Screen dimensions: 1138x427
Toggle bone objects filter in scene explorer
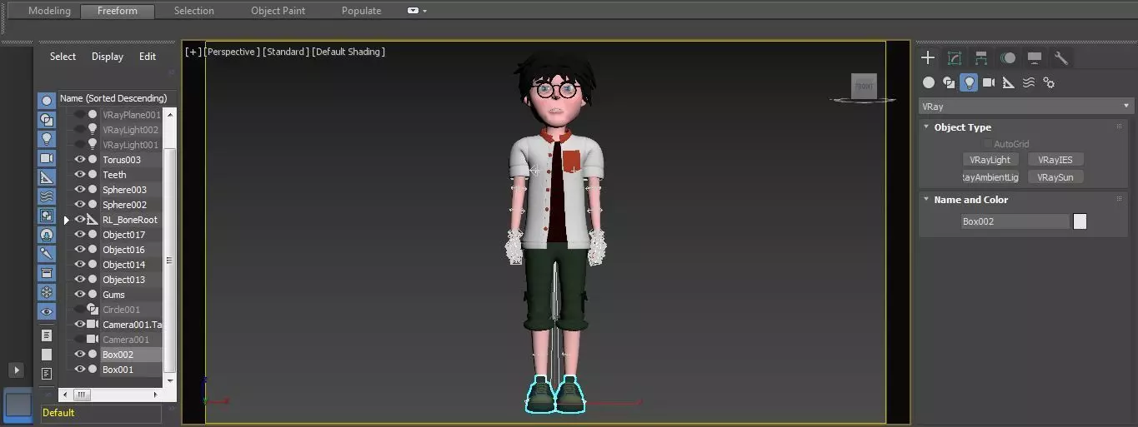(x=47, y=254)
